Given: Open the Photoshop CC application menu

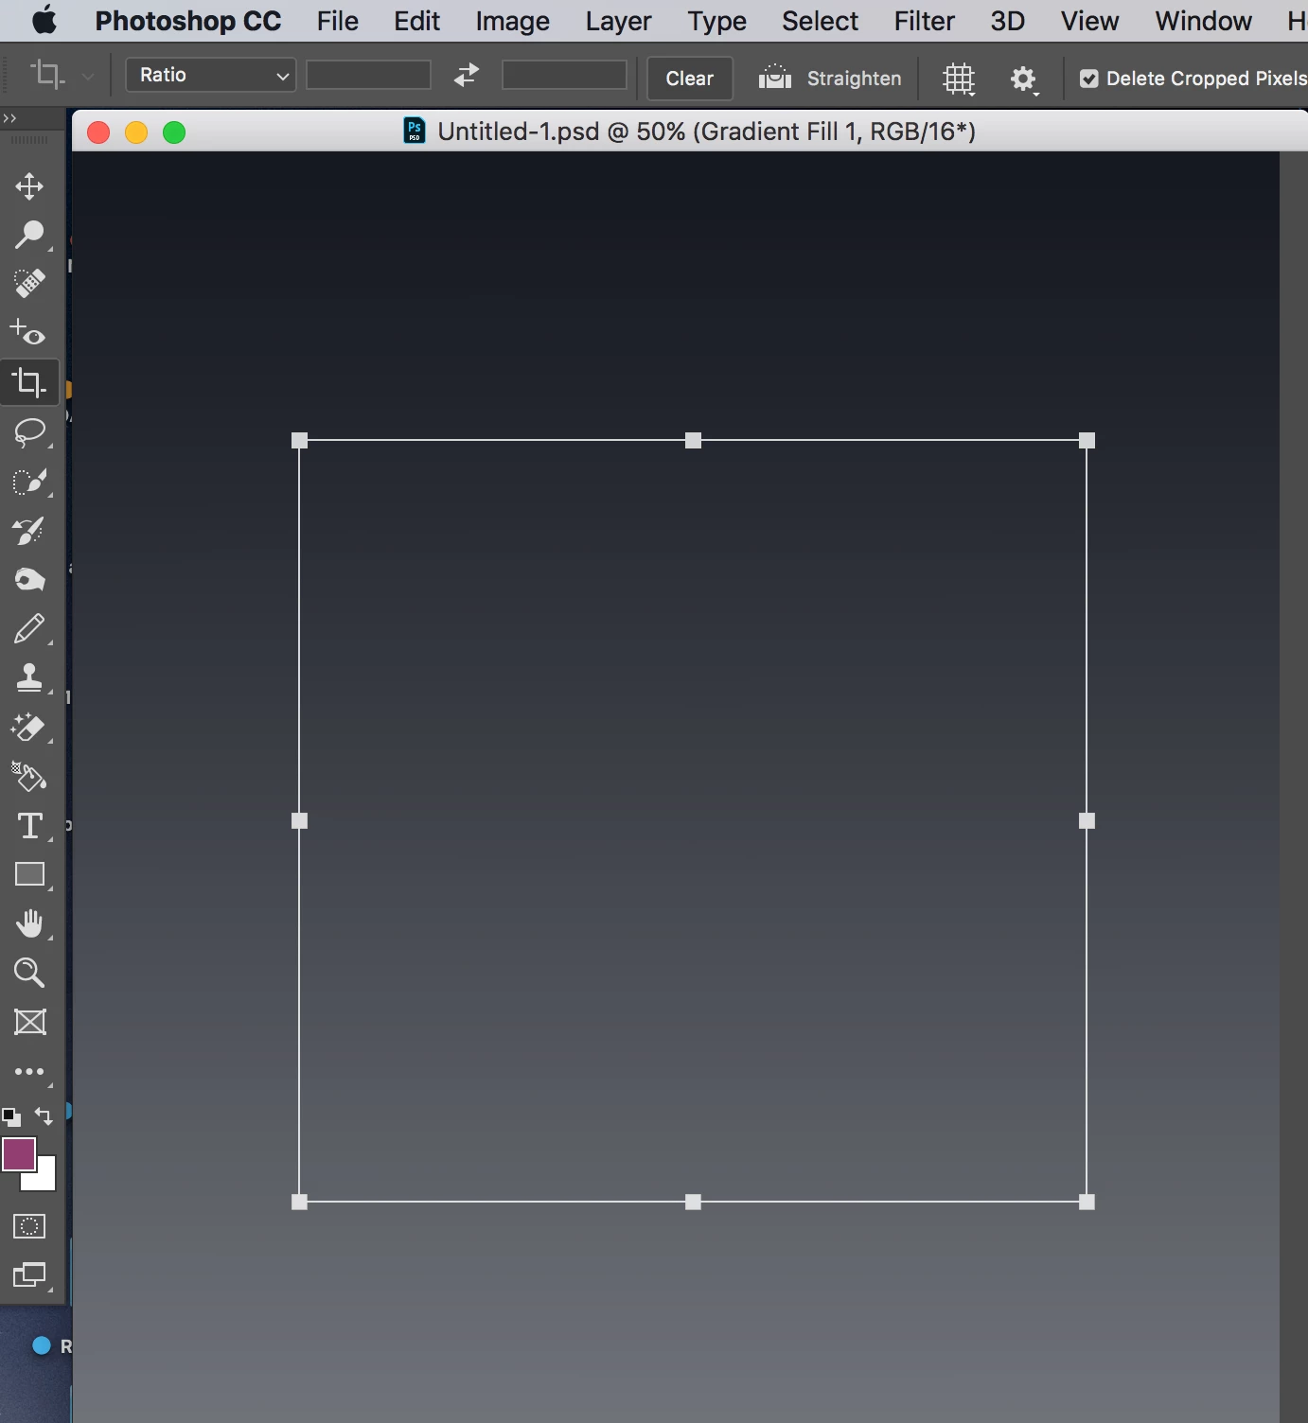Looking at the screenshot, I should pos(188,21).
